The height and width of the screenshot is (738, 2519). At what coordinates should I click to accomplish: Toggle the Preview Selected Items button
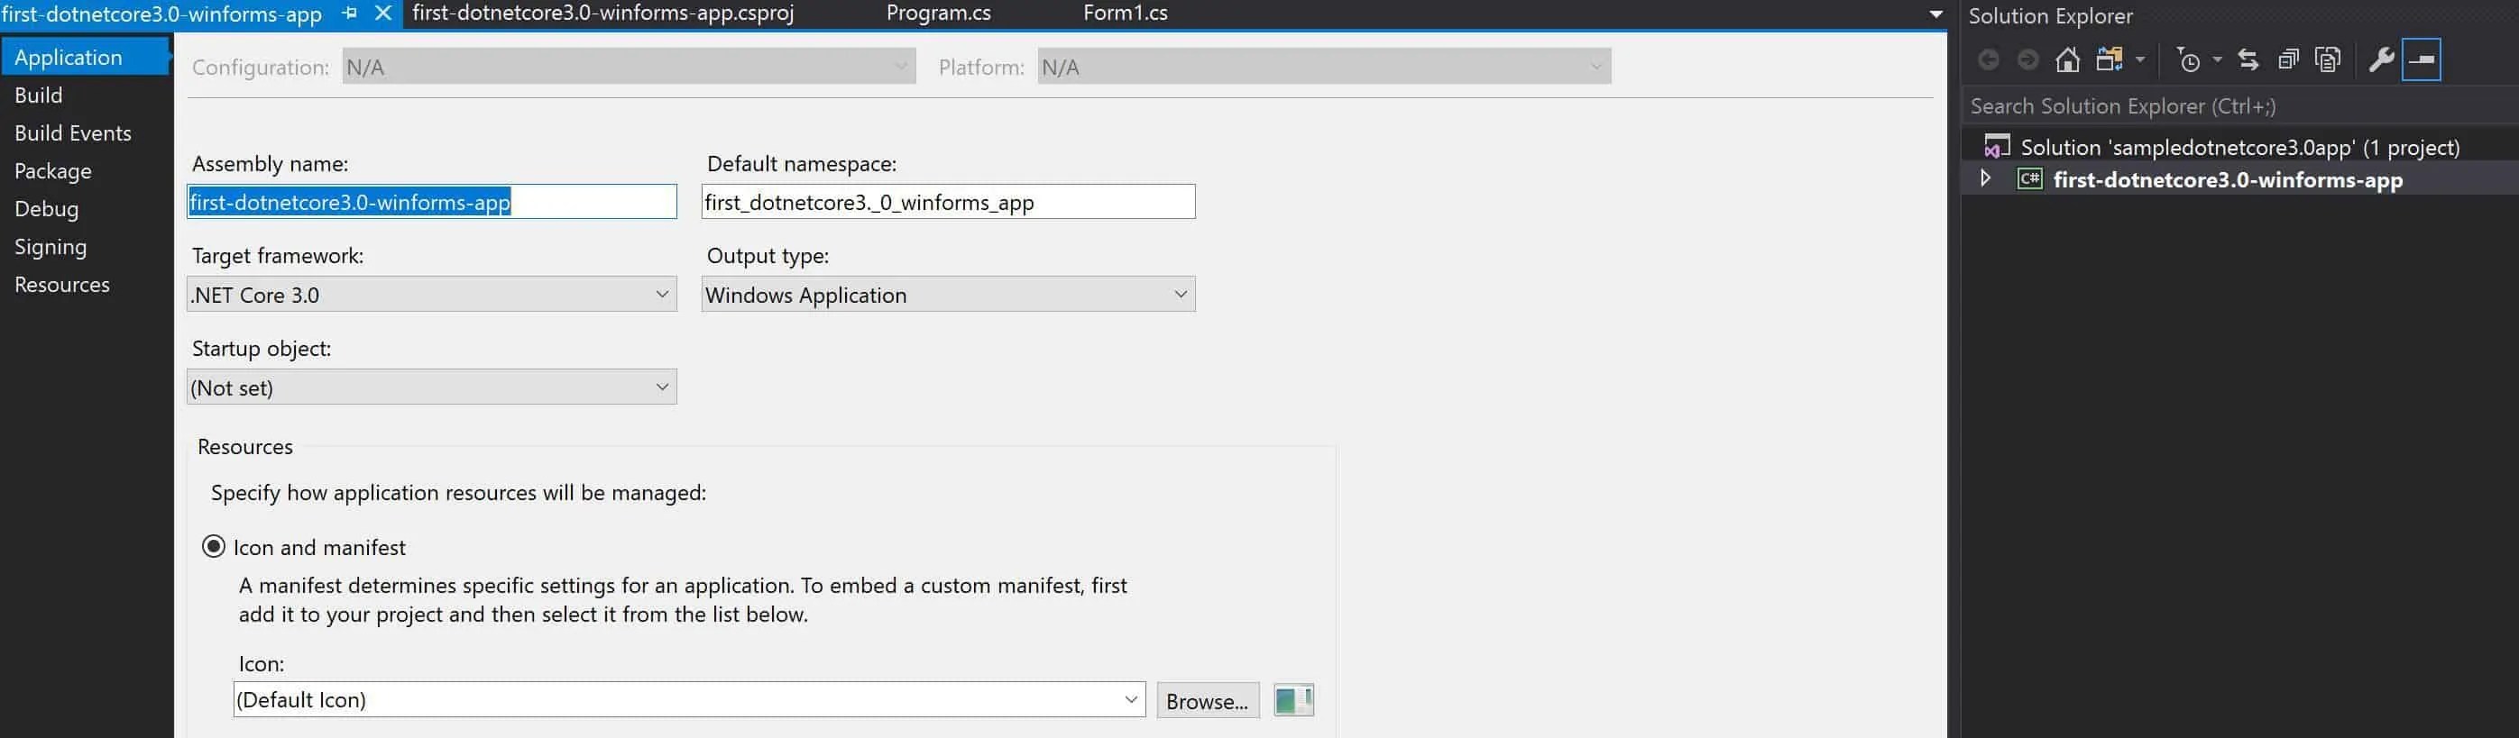coord(2422,59)
